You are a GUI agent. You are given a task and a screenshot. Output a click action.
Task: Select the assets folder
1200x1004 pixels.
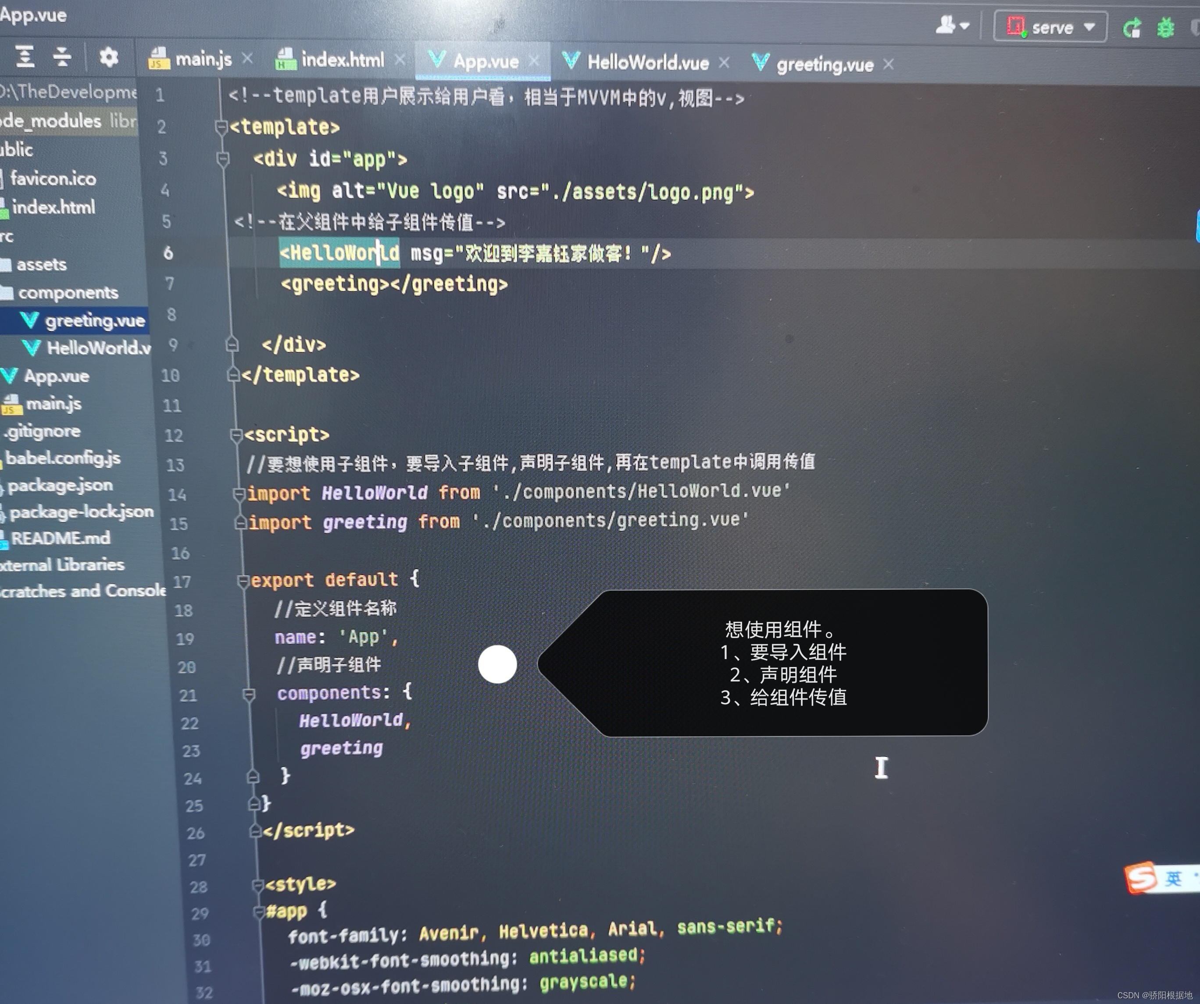point(34,264)
